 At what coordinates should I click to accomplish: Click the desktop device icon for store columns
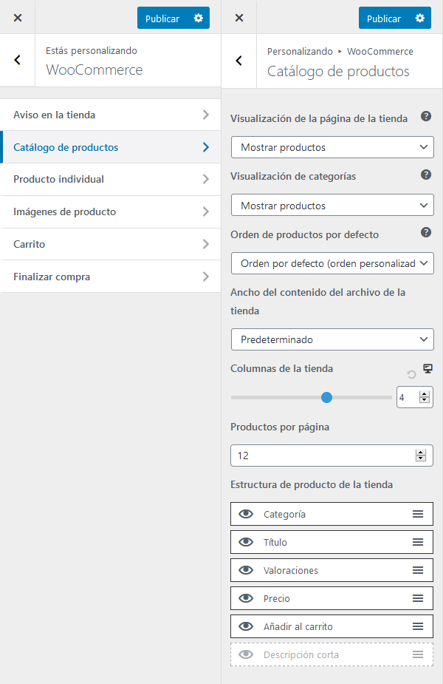click(427, 368)
